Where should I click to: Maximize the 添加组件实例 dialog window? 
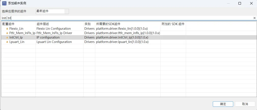239,3
